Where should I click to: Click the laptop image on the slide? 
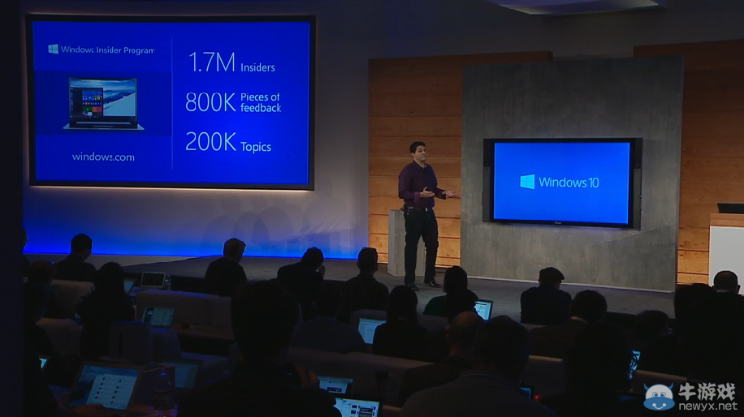(x=103, y=104)
